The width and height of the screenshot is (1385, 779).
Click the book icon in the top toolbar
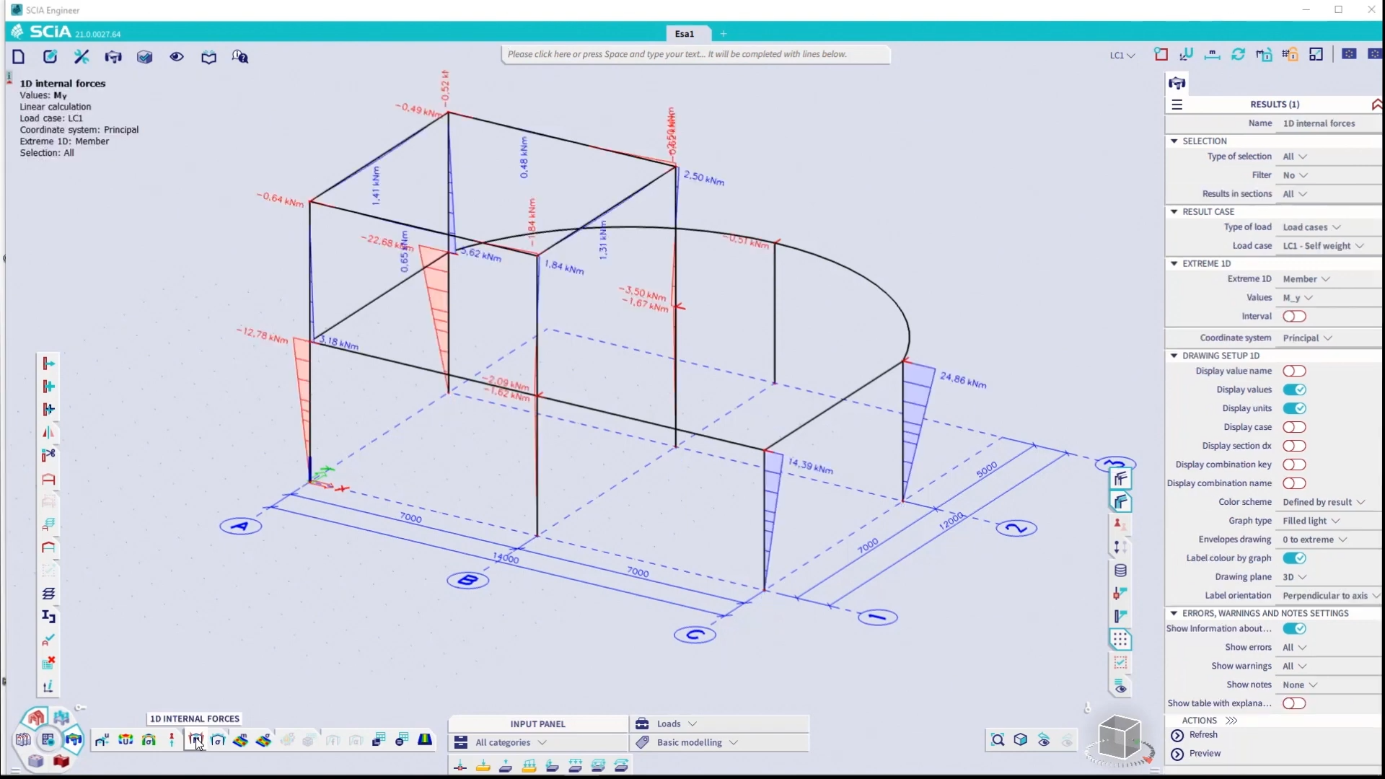point(208,57)
